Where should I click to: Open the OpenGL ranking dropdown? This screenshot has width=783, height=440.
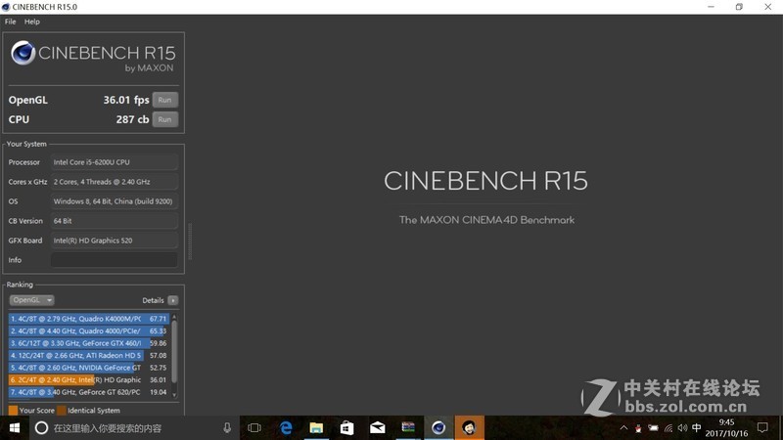31,300
